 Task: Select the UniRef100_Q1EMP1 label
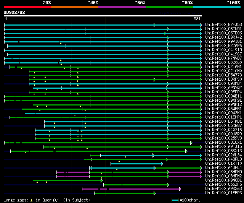[223, 117]
